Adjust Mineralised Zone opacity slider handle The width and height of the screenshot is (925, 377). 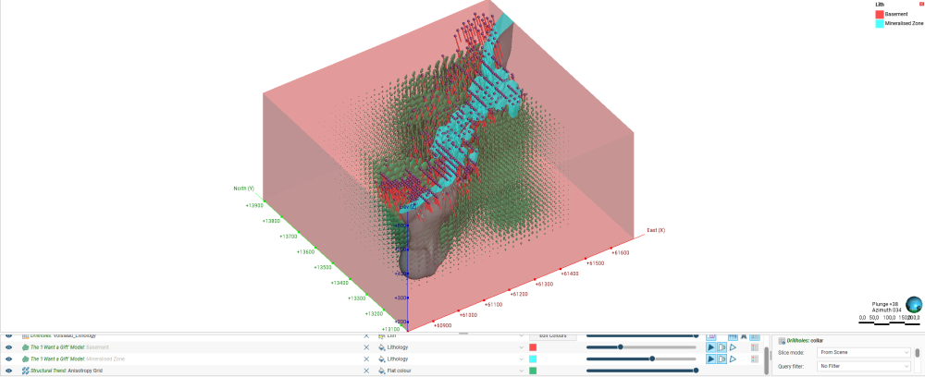652,359
